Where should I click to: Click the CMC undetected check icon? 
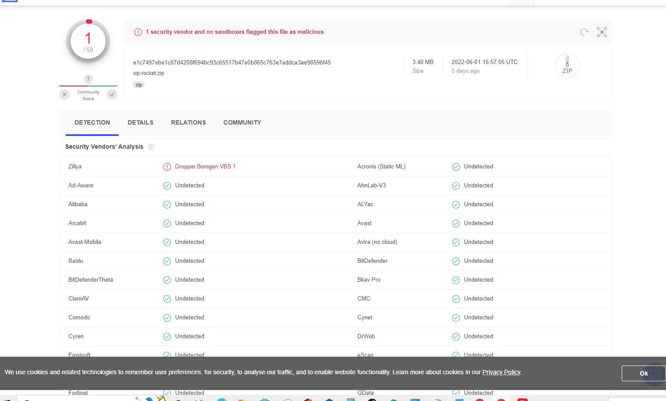tap(456, 299)
